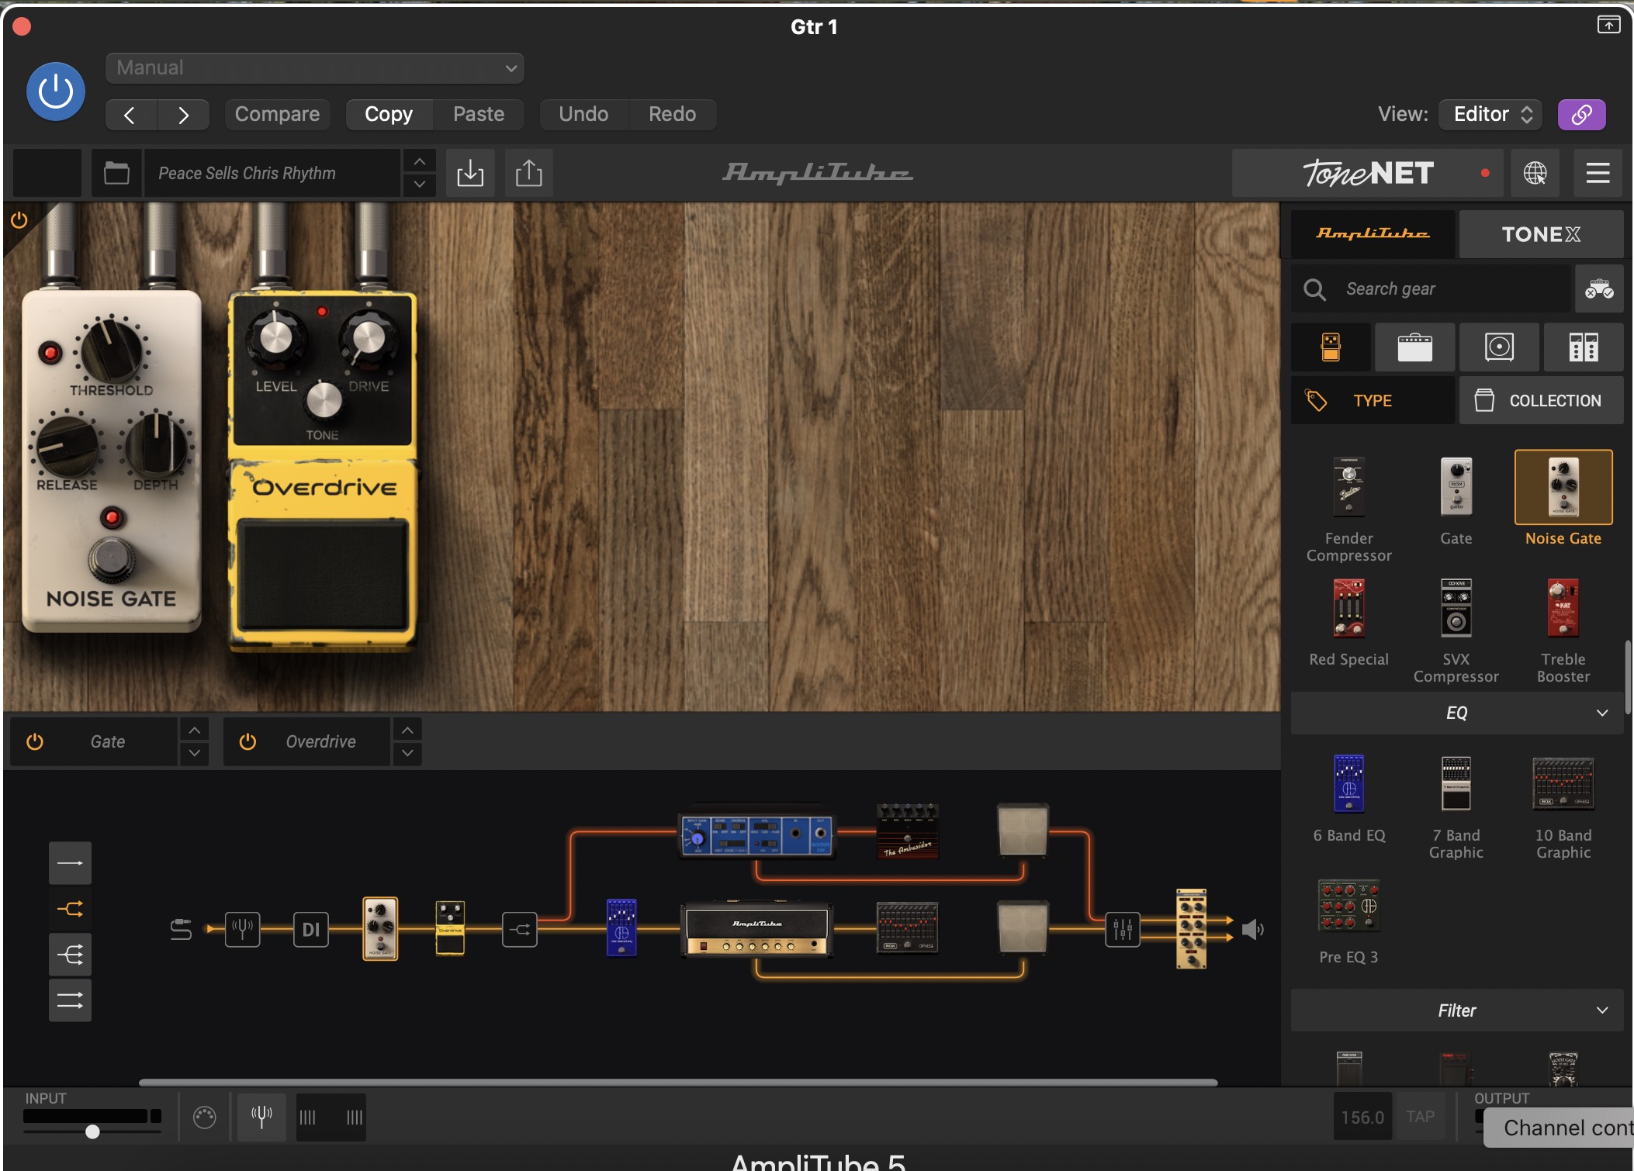
Task: Toggle the Overdrive slot power button
Action: pos(248,741)
